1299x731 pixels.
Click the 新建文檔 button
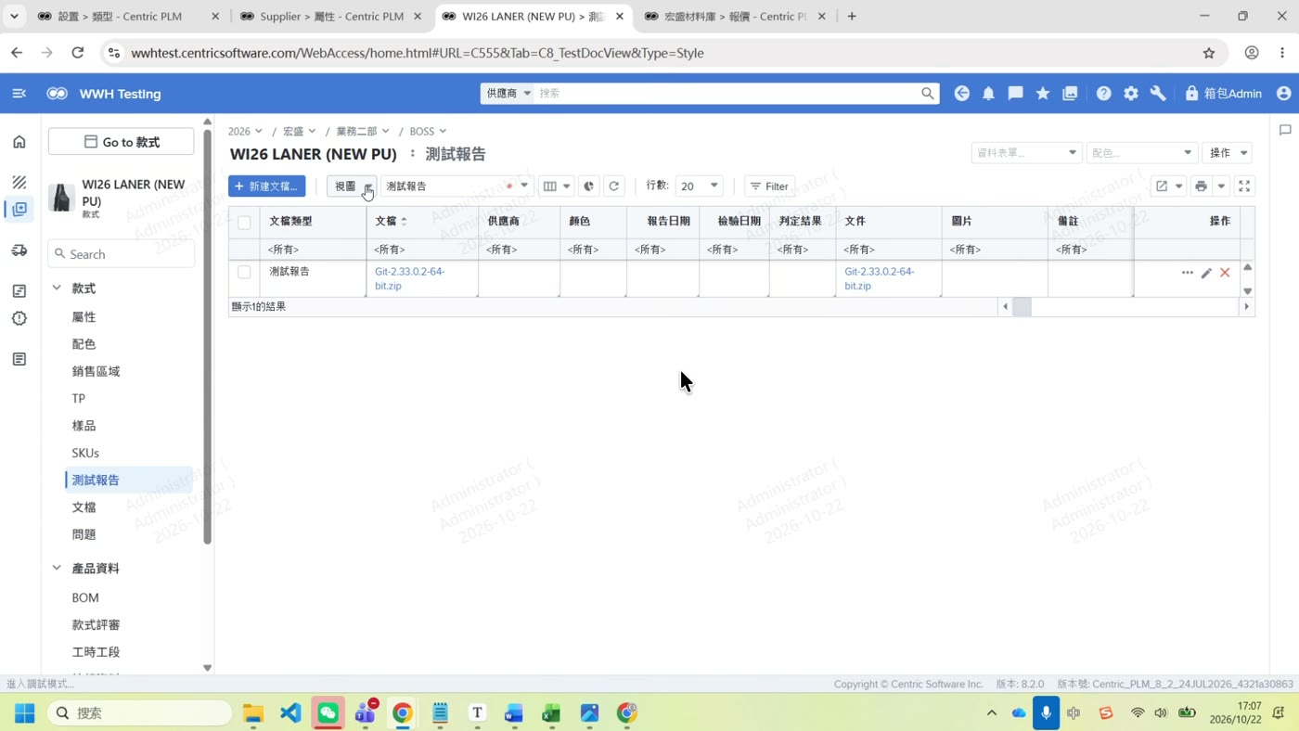tap(267, 186)
